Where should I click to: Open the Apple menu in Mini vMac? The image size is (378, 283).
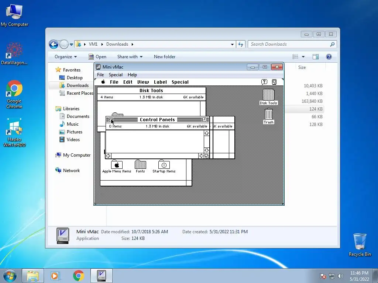(x=103, y=82)
